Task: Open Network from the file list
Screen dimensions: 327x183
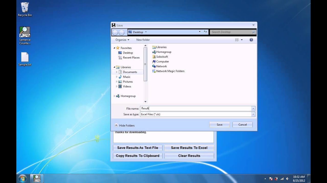Action: point(161,66)
